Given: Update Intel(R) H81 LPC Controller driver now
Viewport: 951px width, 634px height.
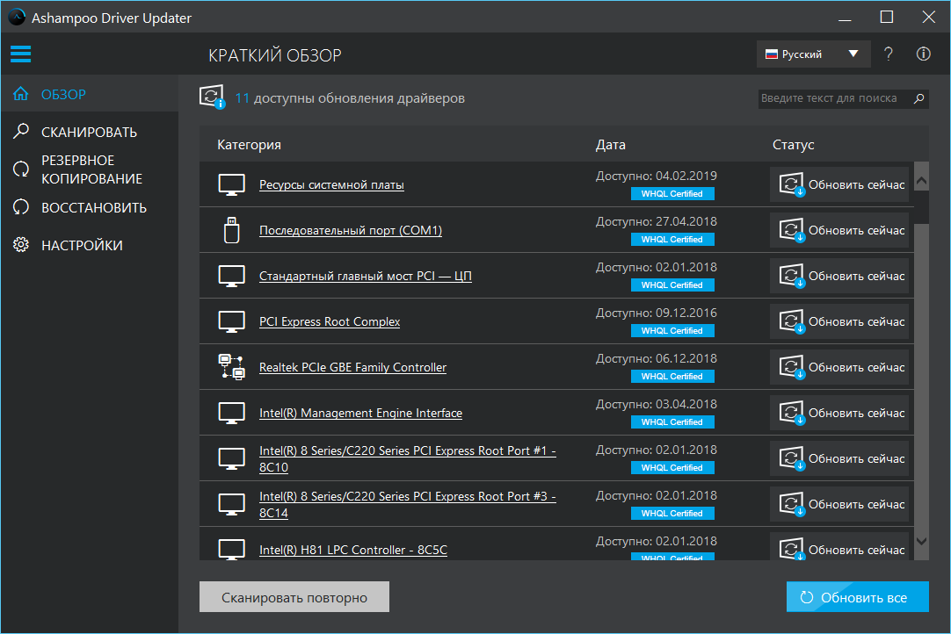Looking at the screenshot, I should [839, 547].
